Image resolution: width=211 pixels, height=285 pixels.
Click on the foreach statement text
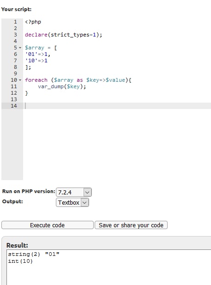point(78,80)
